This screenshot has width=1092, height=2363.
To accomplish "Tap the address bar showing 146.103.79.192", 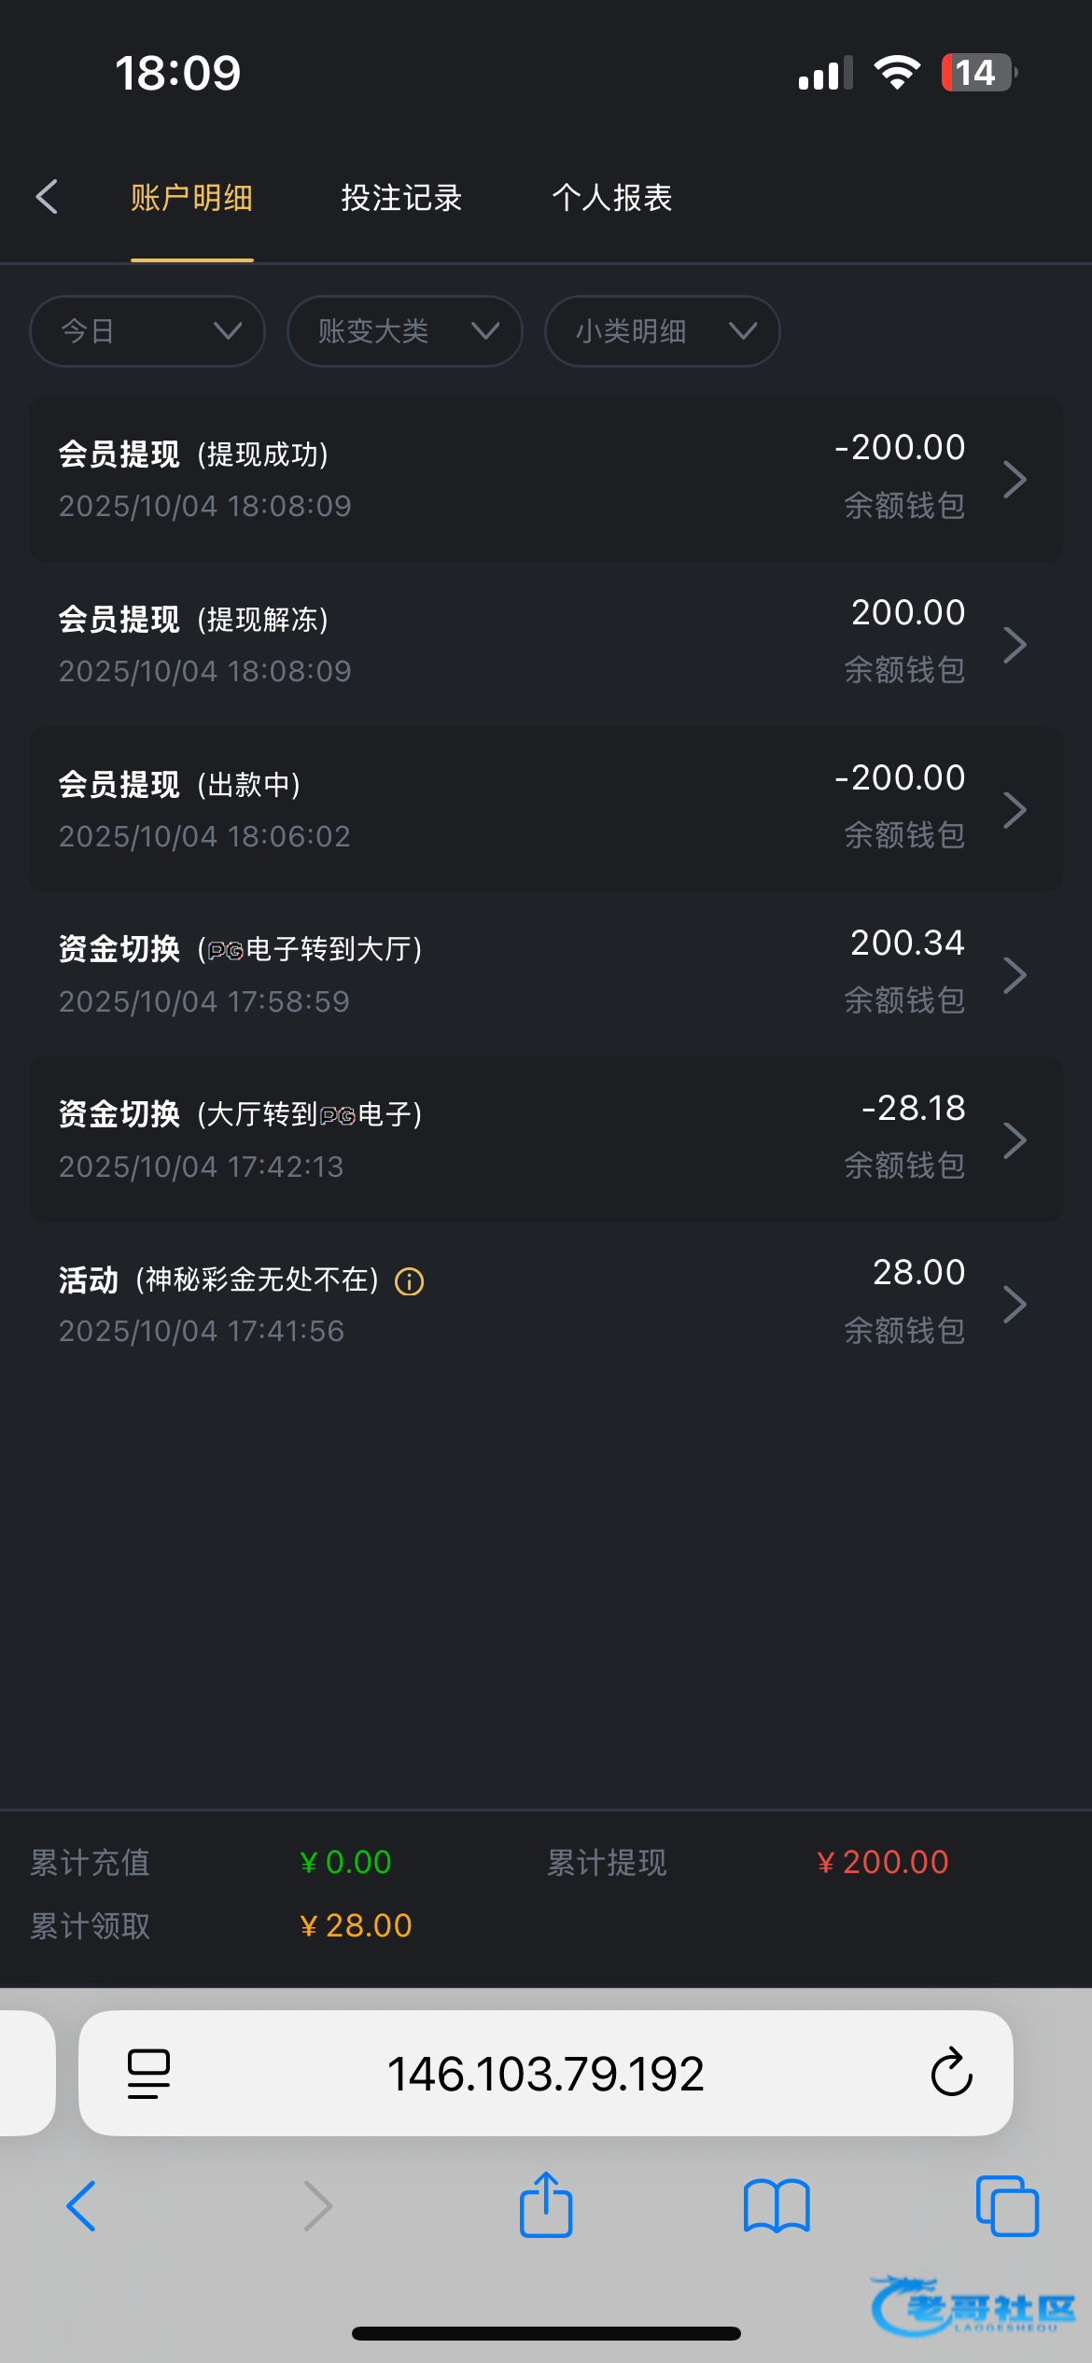I will click(545, 2073).
